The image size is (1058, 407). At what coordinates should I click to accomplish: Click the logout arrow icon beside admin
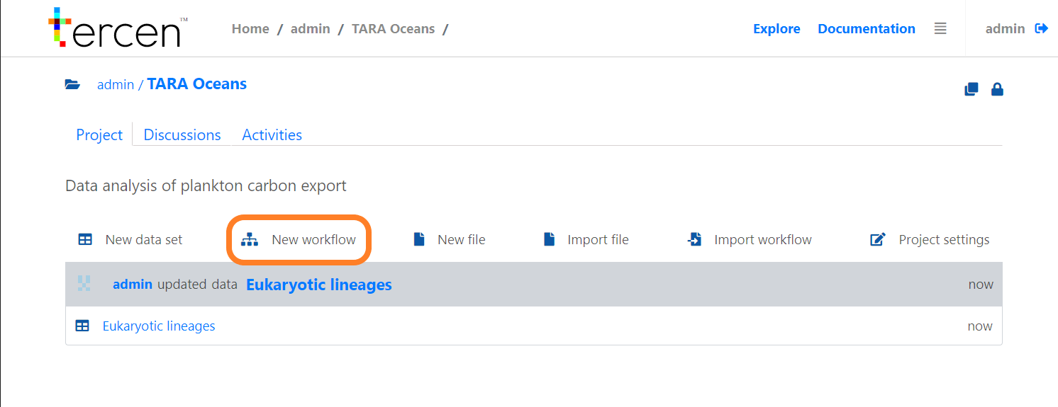point(1041,29)
